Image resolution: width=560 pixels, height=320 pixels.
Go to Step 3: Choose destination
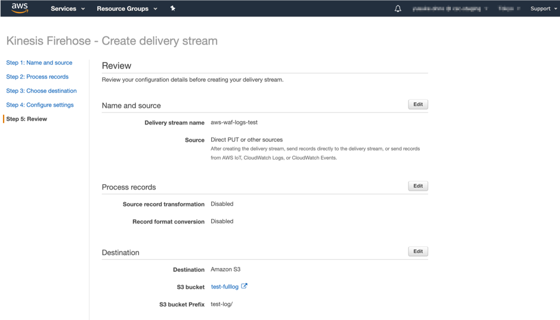(x=41, y=91)
